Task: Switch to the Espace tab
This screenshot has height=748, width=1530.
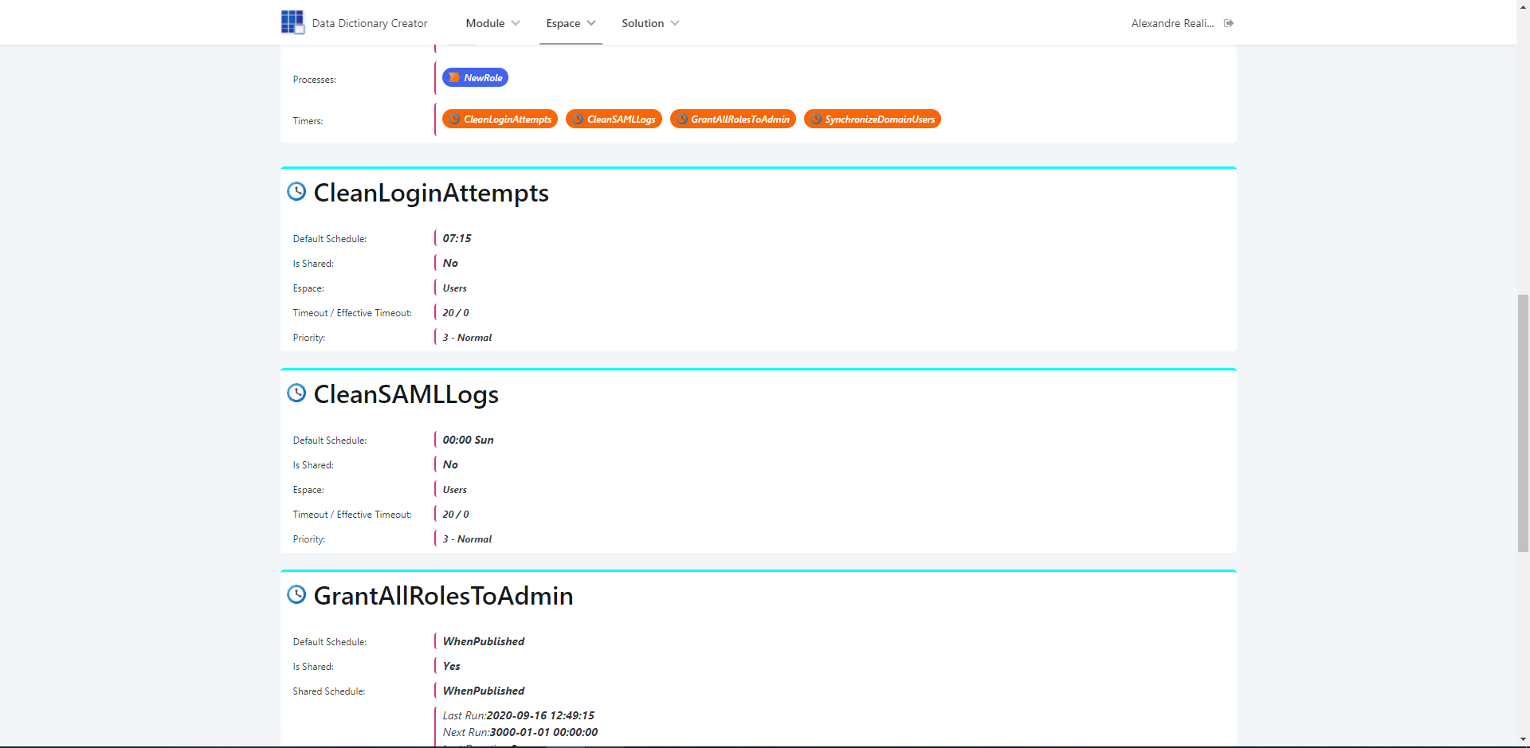Action: [564, 23]
